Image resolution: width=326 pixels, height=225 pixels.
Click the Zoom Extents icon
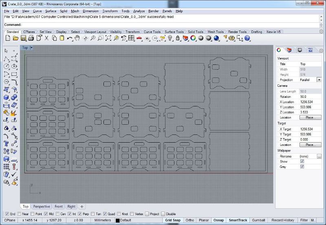pos(108,38)
